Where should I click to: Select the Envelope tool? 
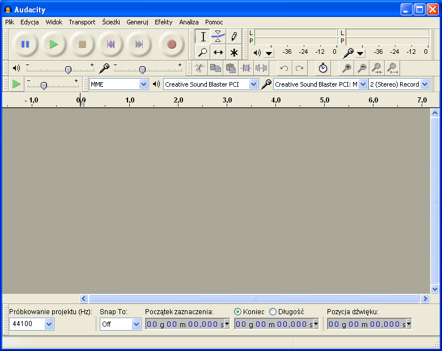218,37
